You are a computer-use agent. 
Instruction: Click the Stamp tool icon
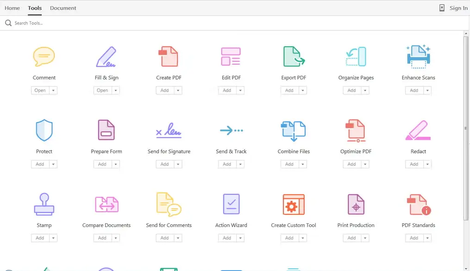click(x=44, y=204)
